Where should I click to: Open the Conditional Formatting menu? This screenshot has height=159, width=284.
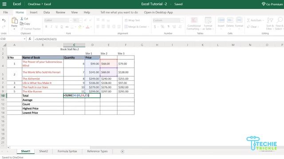[194, 23]
